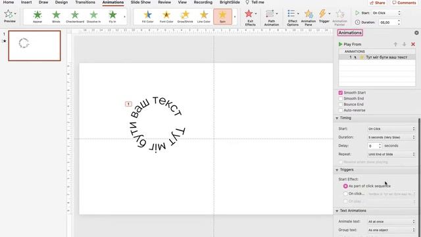Click the circular text on the slide
This screenshot has height=237, width=421.
(157, 125)
